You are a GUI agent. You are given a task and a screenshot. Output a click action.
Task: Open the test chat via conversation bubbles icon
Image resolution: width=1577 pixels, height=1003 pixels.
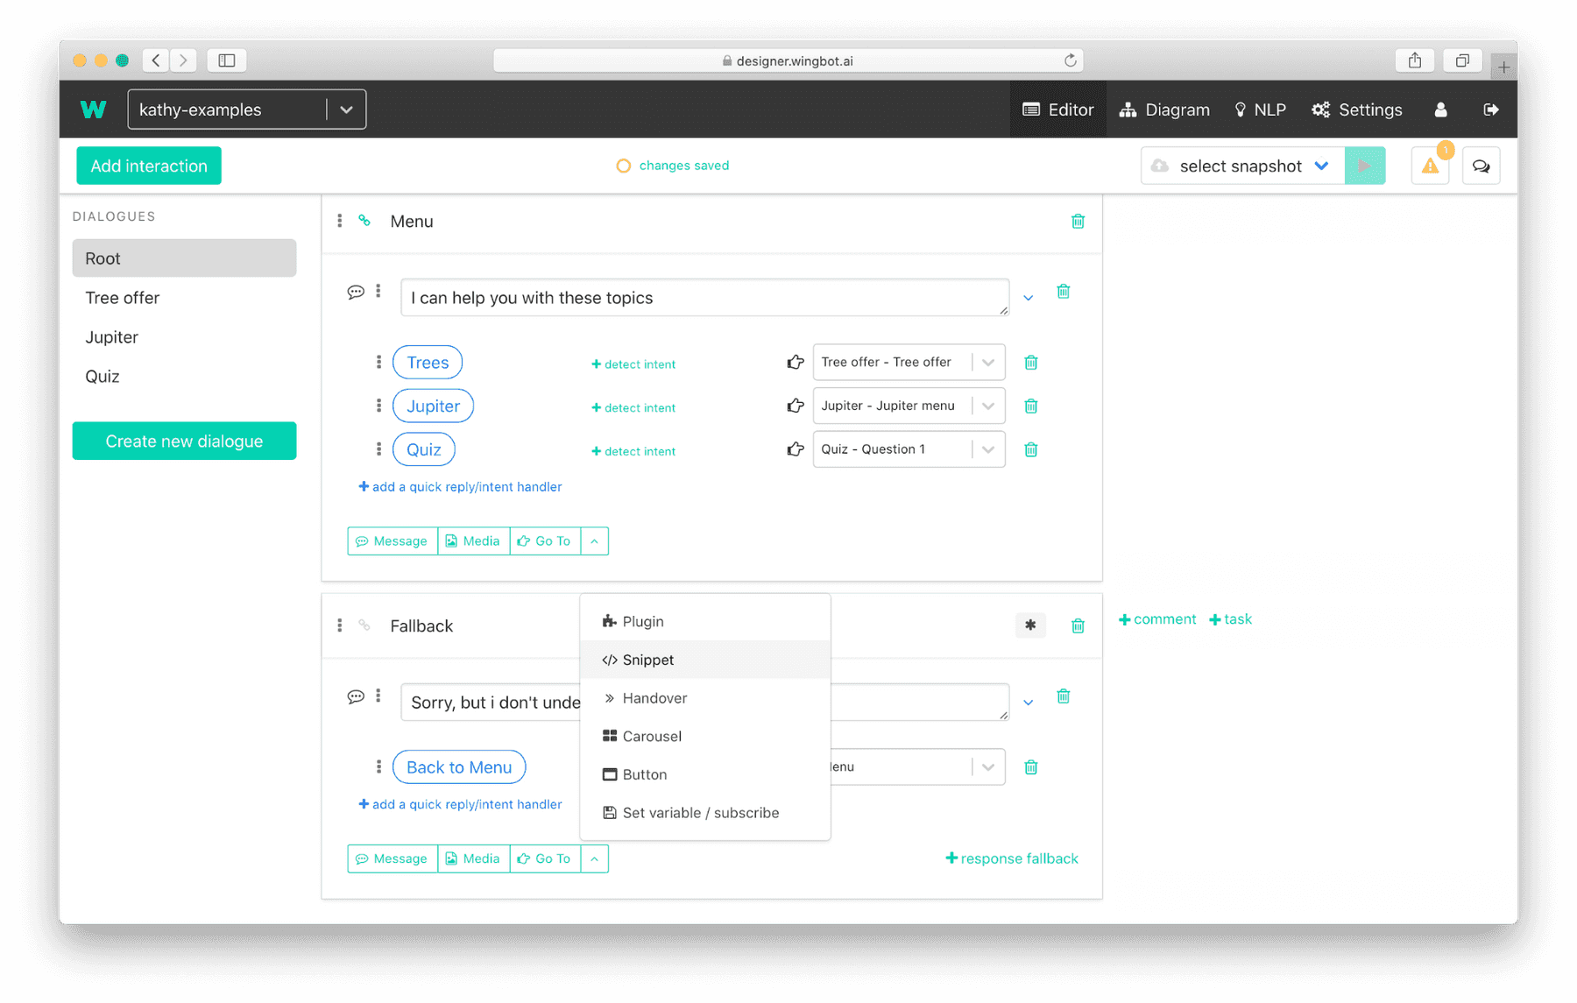[1481, 166]
